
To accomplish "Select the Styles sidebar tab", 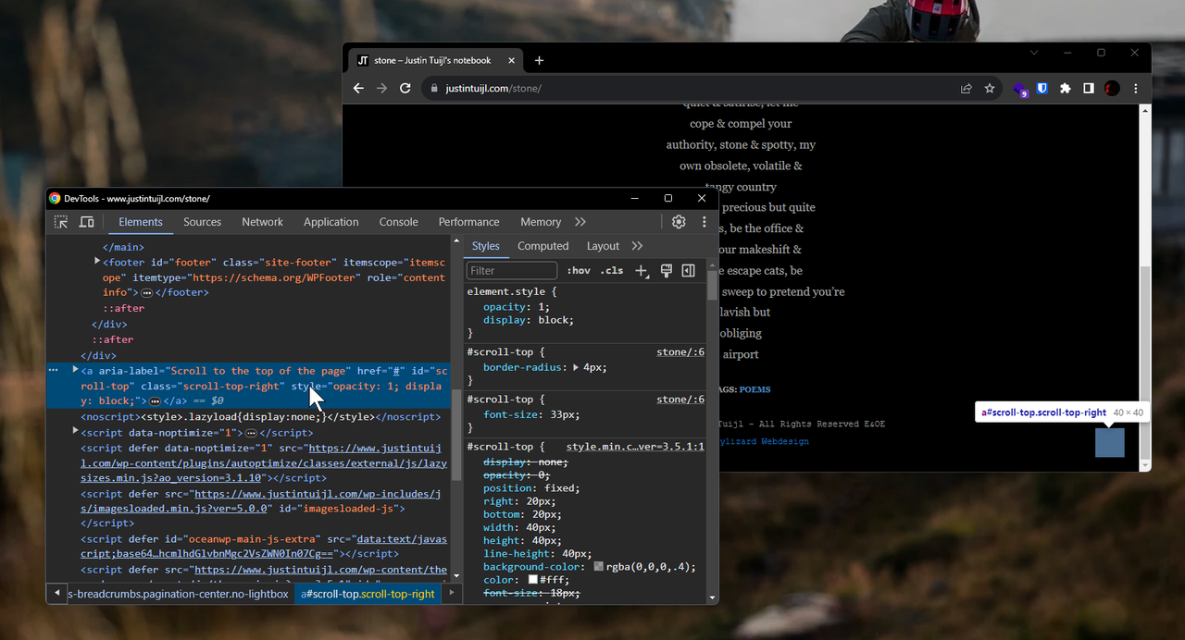I will (x=485, y=246).
